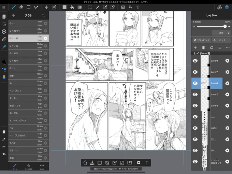Toggle visibility of こっちよ階段登って layer
This screenshot has height=174, width=232.
[195, 162]
